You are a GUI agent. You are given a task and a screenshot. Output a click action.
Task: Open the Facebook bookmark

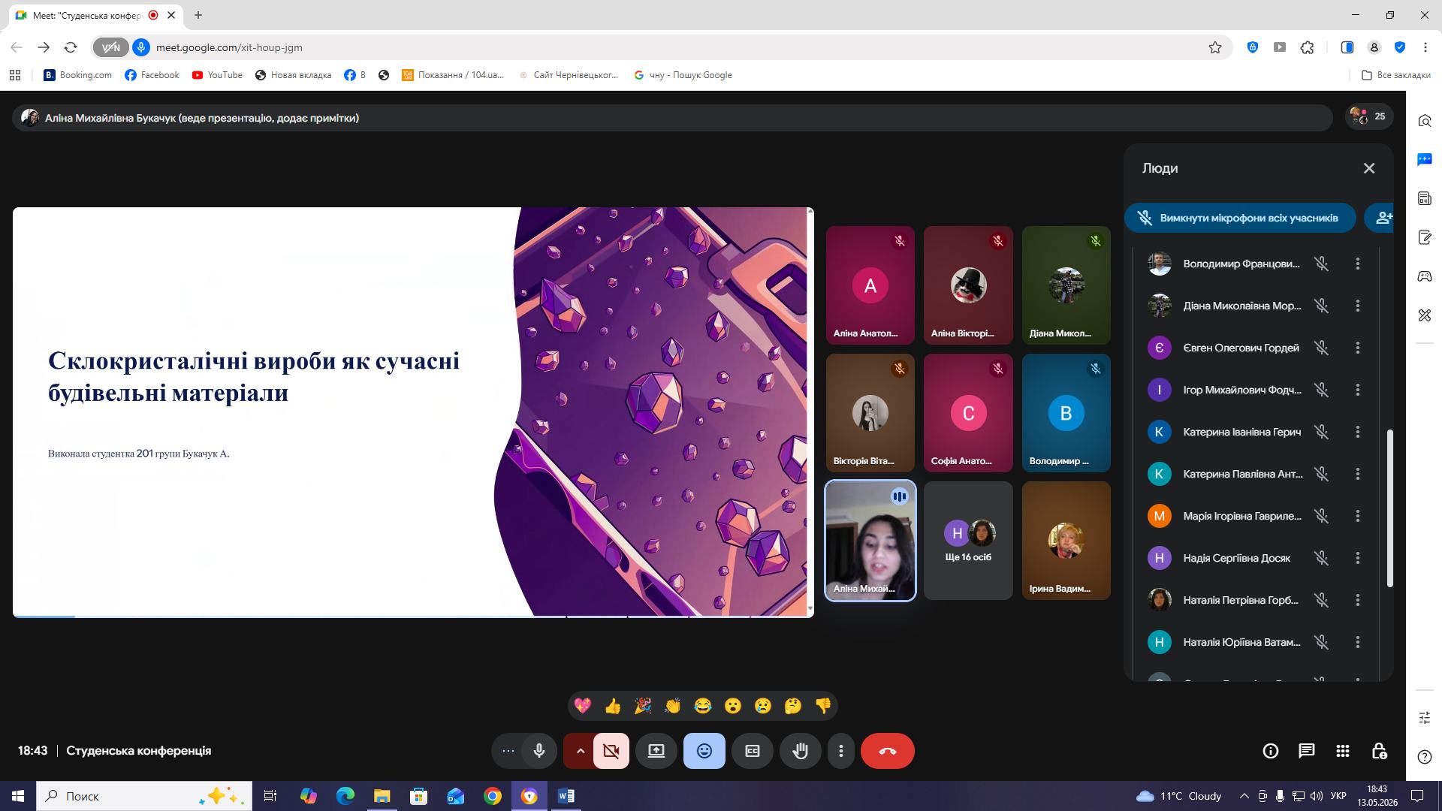click(x=152, y=75)
